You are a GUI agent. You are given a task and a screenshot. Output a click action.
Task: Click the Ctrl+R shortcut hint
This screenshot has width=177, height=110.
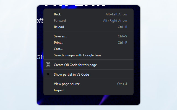[122, 27]
